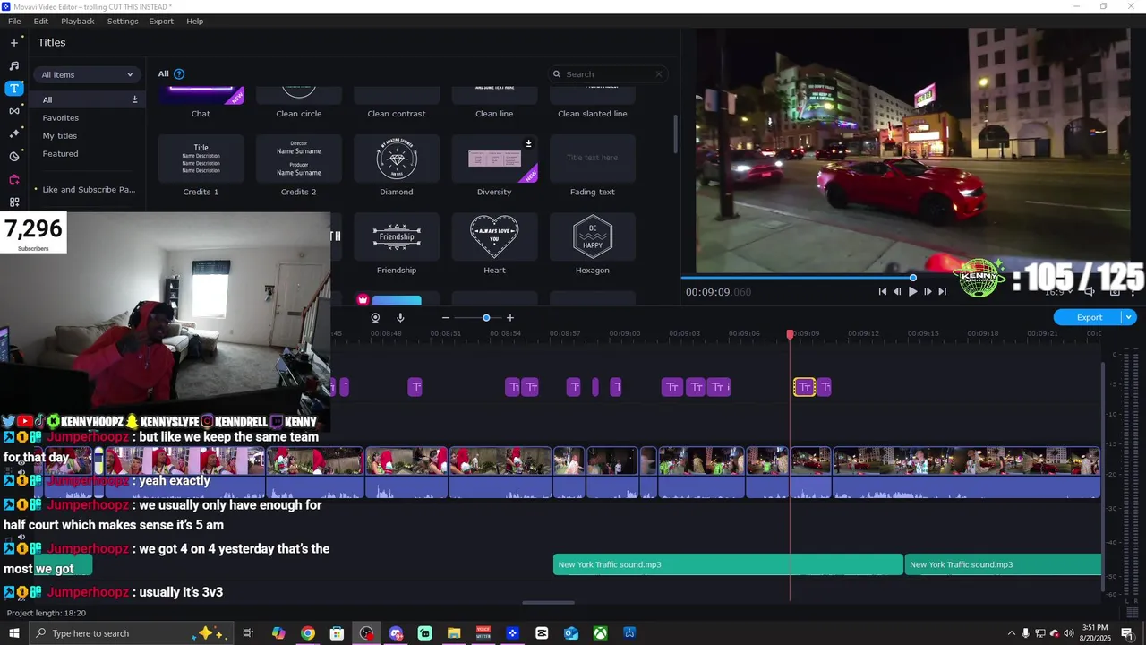Open Microsoft Store from the taskbar
Screen dimensions: 1146x645
337,633
